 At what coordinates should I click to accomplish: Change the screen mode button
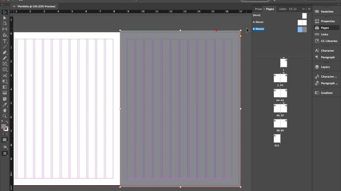5,154
